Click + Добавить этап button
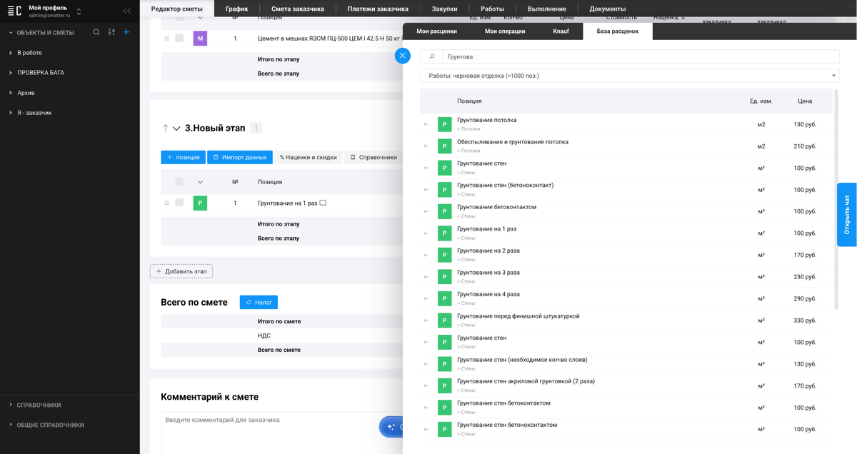Image resolution: width=857 pixels, height=454 pixels. click(x=181, y=271)
